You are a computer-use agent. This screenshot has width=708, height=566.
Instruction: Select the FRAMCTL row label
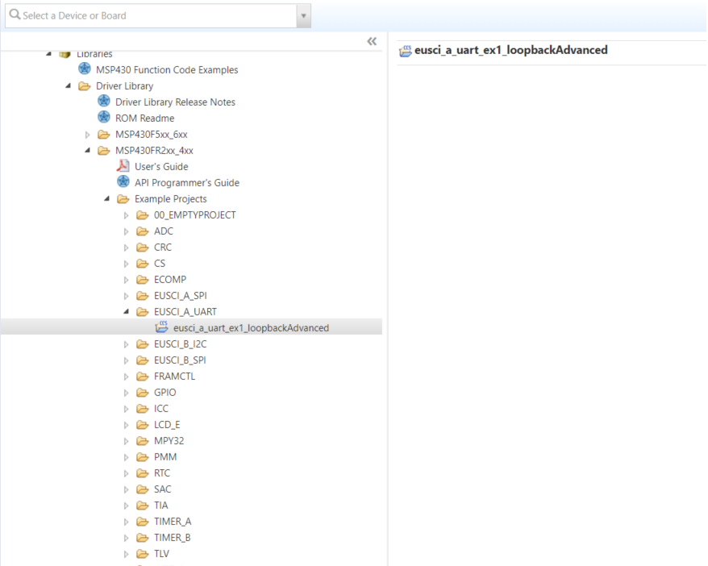click(174, 376)
